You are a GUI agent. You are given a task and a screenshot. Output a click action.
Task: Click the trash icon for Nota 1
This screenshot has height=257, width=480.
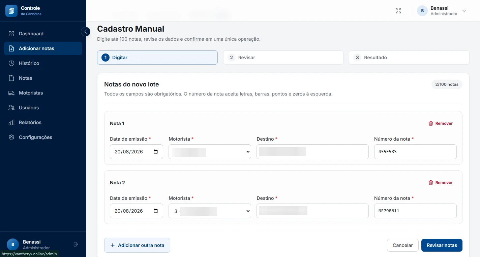point(431,123)
